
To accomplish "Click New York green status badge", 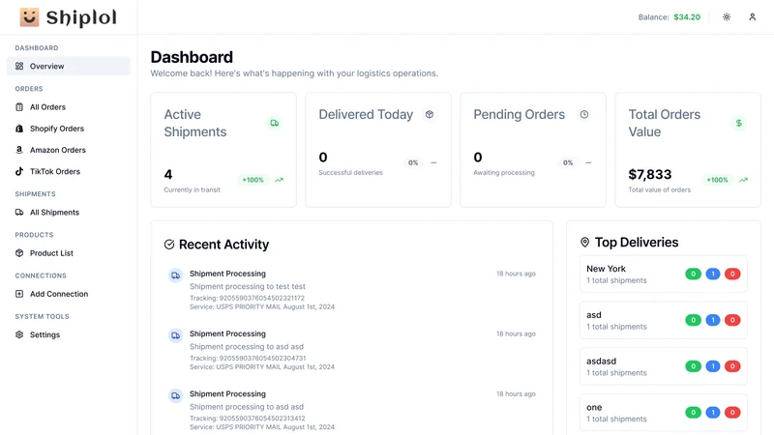I will [x=693, y=274].
